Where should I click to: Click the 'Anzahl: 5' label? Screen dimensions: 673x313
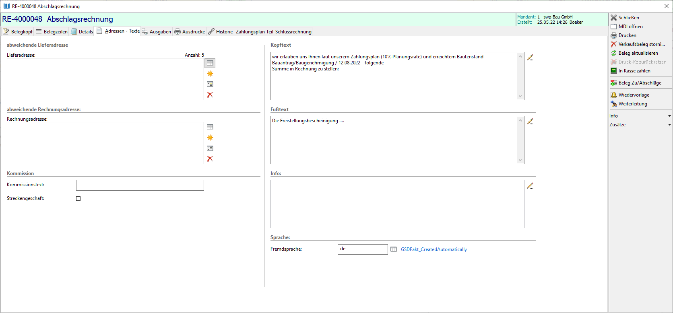(194, 55)
